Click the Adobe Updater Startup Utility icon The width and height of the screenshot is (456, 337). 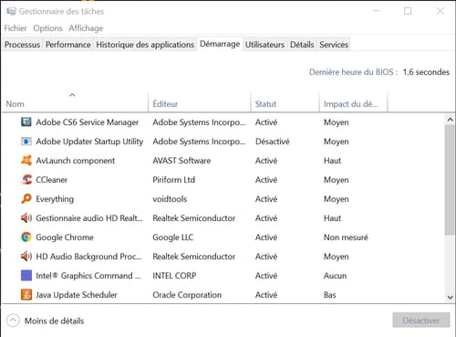pos(26,142)
